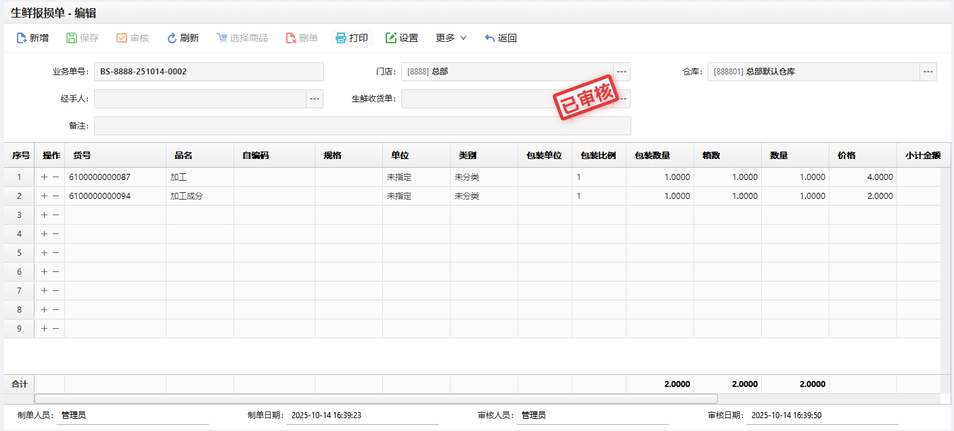Open the 仓库 warehouse lookup ellipsis button

(928, 72)
